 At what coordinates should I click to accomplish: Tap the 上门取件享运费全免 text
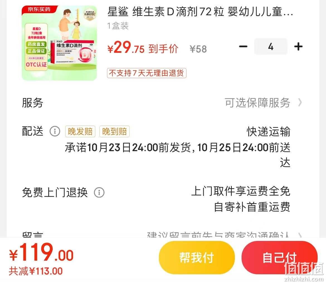(x=240, y=191)
